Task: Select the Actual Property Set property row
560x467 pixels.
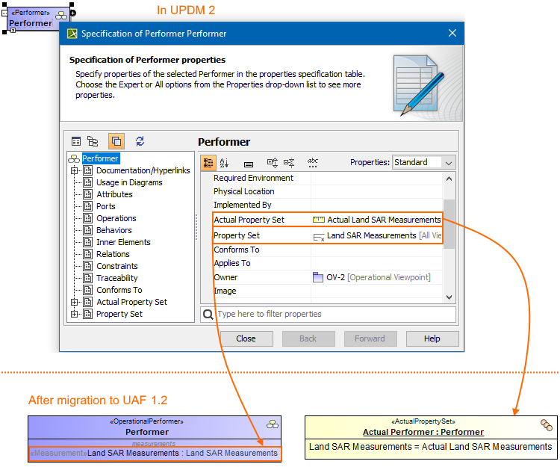Action: pos(328,220)
